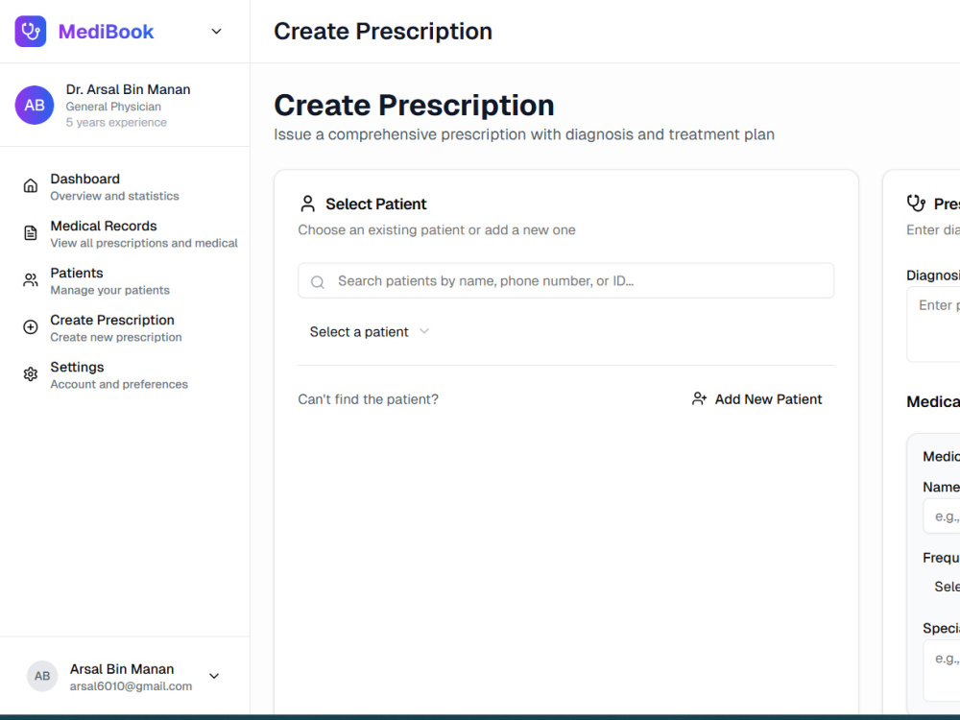Click the Patients people icon
Screen dimensions: 960x720
coord(31,280)
